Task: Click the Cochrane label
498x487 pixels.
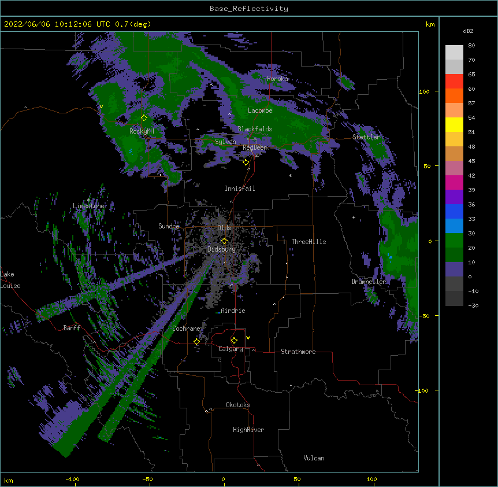Action: pyautogui.click(x=186, y=329)
